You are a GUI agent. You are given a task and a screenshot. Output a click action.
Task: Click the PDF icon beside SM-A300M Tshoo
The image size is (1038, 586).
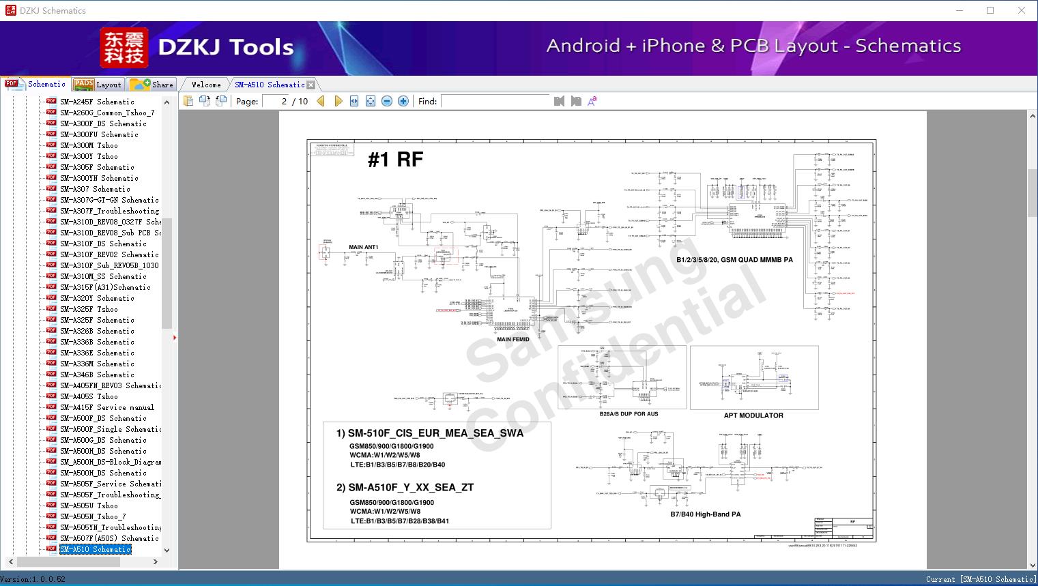[51, 145]
